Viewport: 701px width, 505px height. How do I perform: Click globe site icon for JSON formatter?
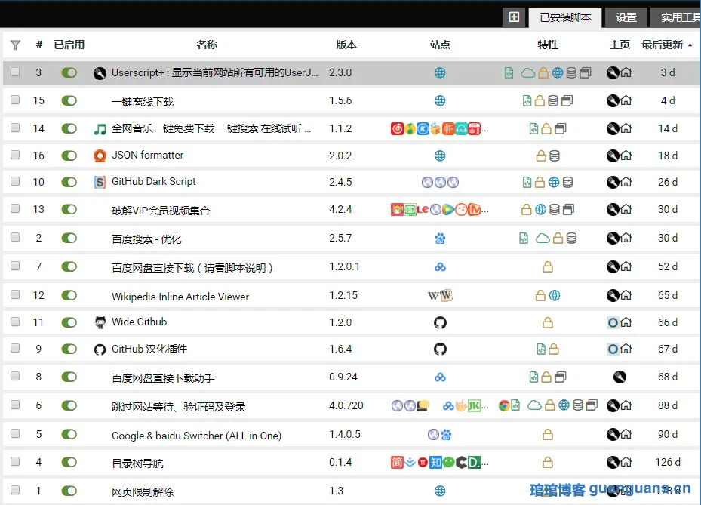pos(440,156)
